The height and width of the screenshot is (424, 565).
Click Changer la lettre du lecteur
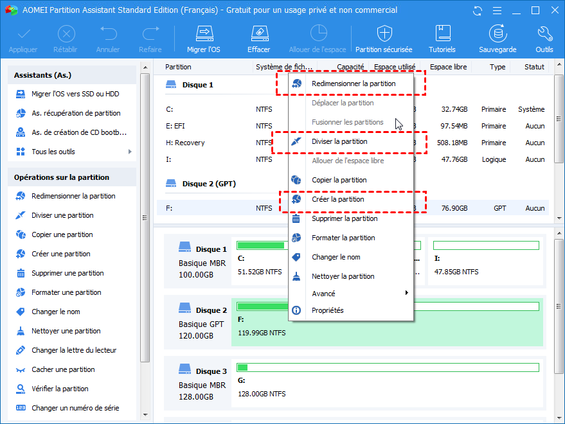point(74,350)
